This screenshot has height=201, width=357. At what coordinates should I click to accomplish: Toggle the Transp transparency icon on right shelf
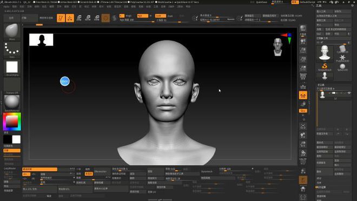pos(303,171)
